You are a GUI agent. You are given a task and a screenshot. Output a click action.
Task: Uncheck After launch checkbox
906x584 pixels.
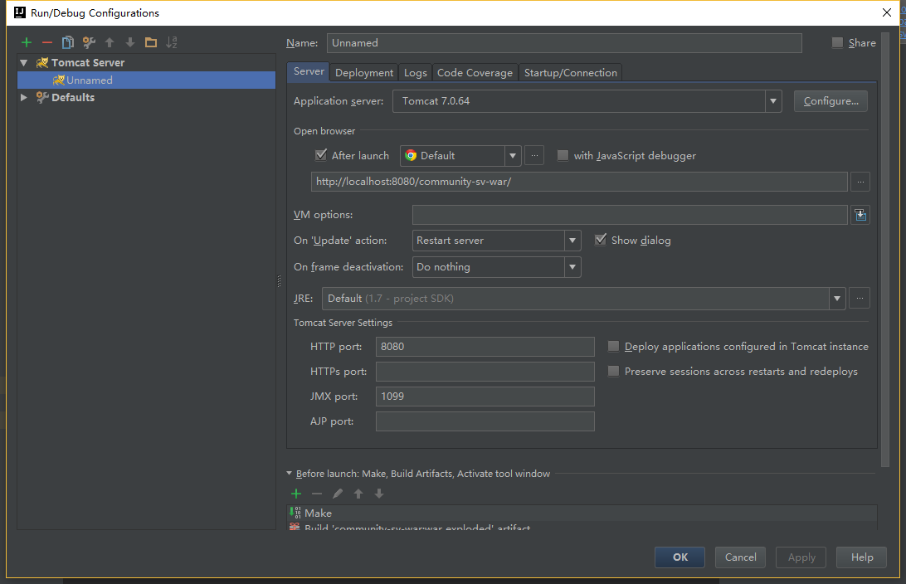[x=321, y=155]
